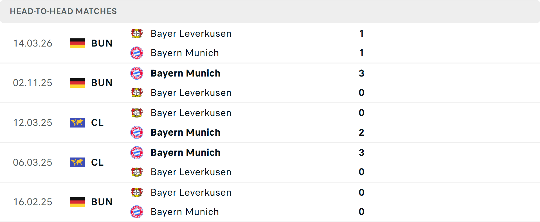Click the HEAD-TO-HEAD MATCHES header

[63, 11]
